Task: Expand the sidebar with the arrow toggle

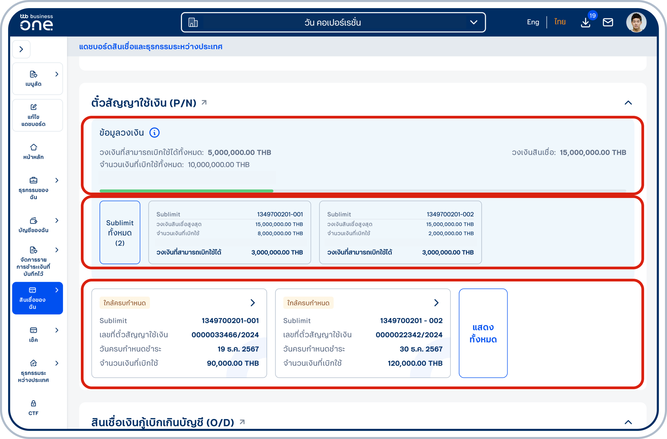Action: (22, 49)
